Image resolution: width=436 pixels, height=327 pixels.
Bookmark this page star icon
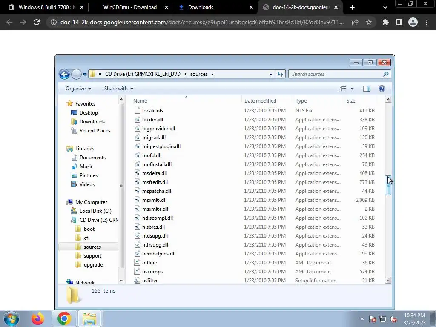369,22
